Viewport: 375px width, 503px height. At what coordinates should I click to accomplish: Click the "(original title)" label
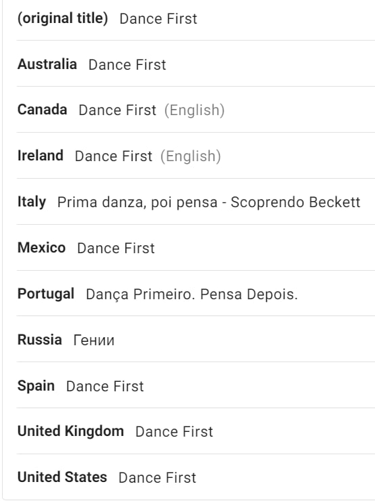(62, 18)
